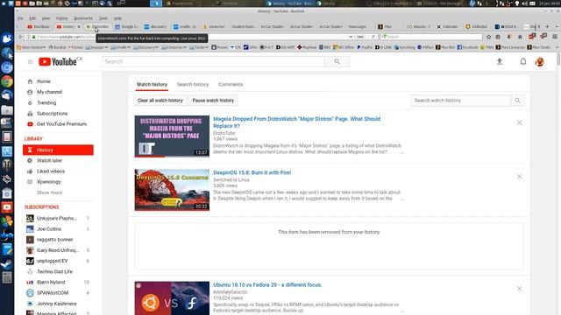This screenshot has height=315, width=561.
Task: Expand the Orville bookmarks folder
Action: (121, 47)
